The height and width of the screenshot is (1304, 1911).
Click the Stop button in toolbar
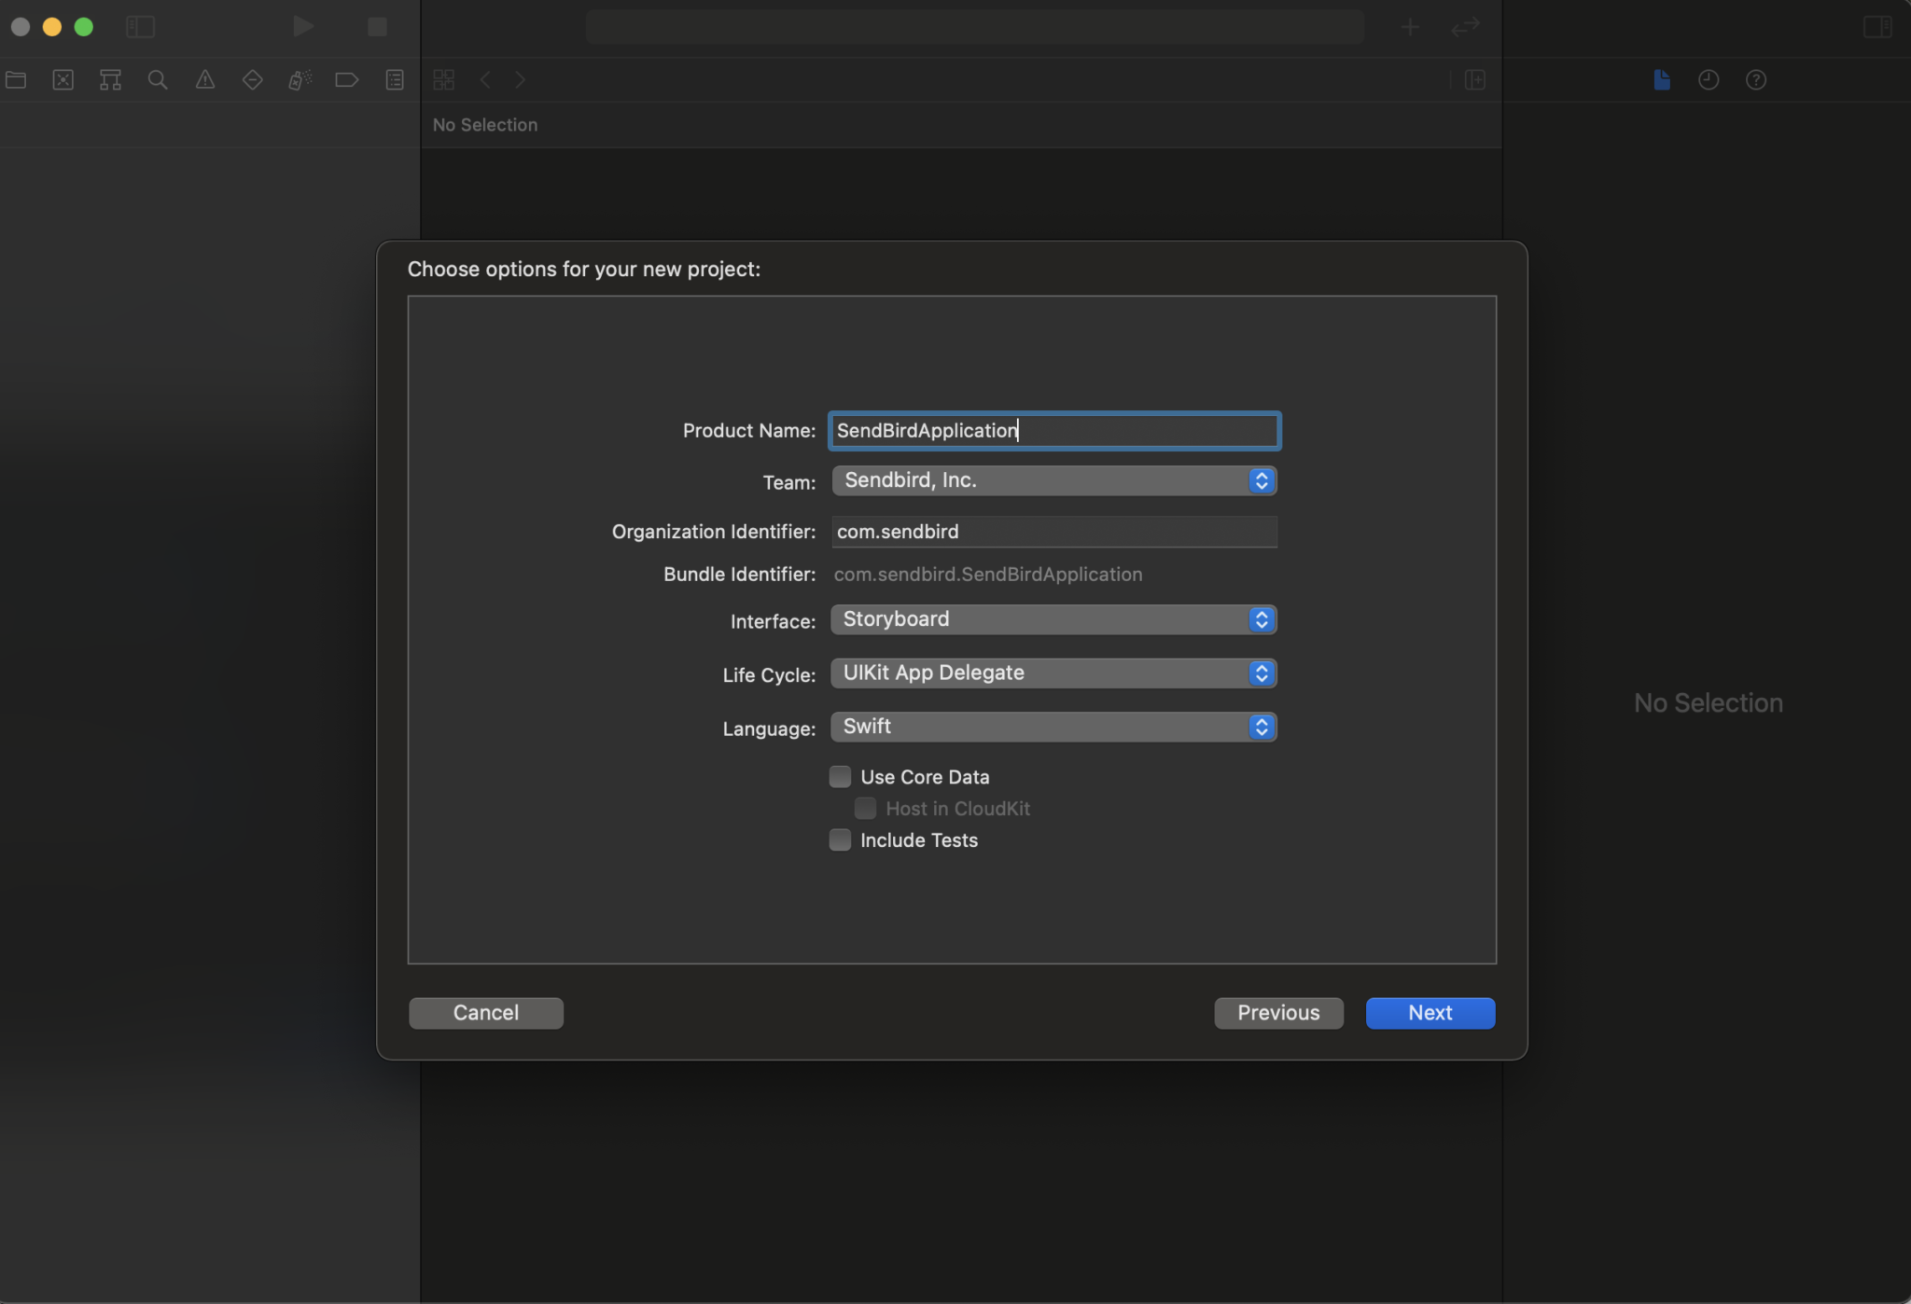pyautogui.click(x=377, y=26)
